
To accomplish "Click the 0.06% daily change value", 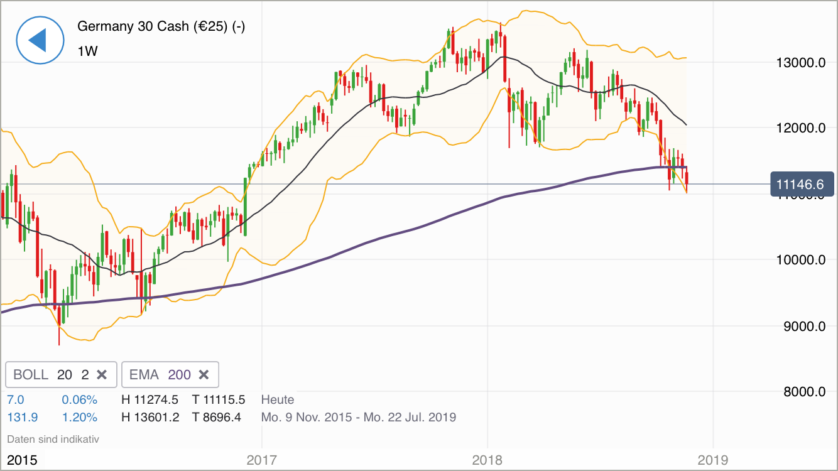I will click(x=79, y=399).
